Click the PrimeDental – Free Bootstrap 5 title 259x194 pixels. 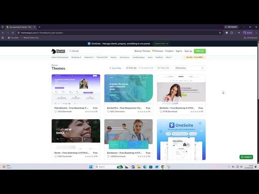71,108
